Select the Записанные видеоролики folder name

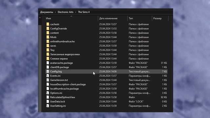coord(65,54)
